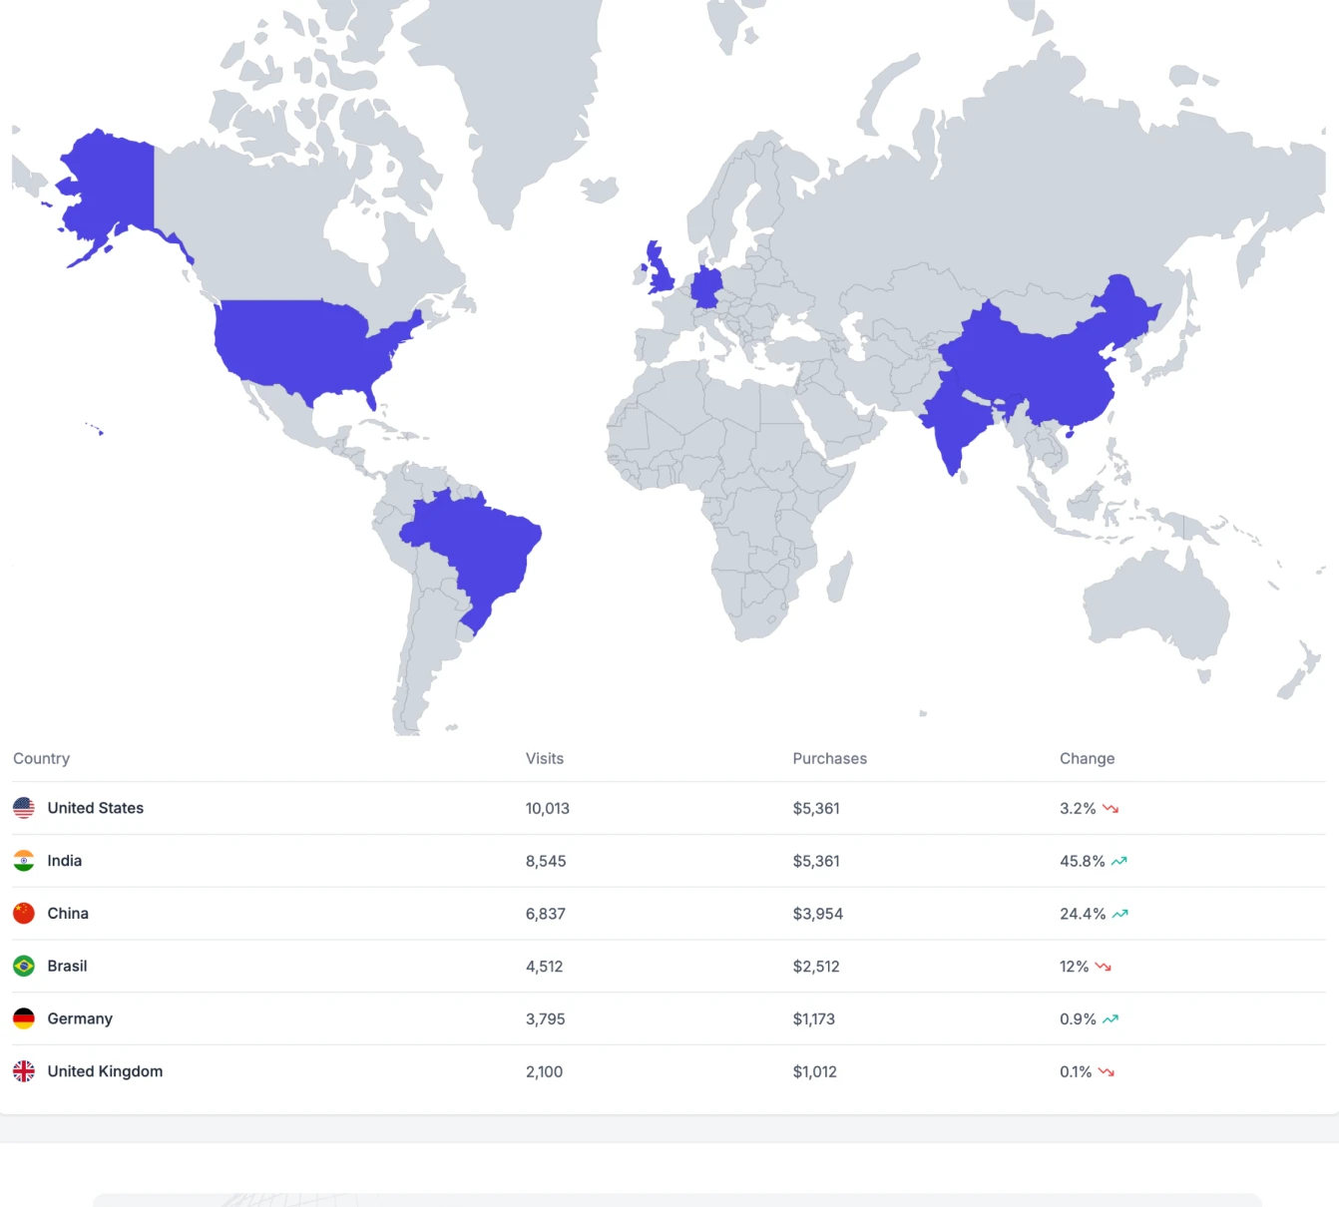Screen dimensions: 1339x1207
Task: Select Germany on the world map
Action: click(x=706, y=287)
